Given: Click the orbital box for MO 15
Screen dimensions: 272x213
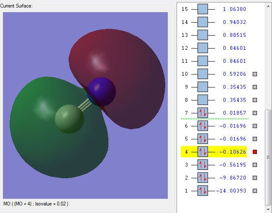Looking at the screenshot, I should click(x=203, y=9).
